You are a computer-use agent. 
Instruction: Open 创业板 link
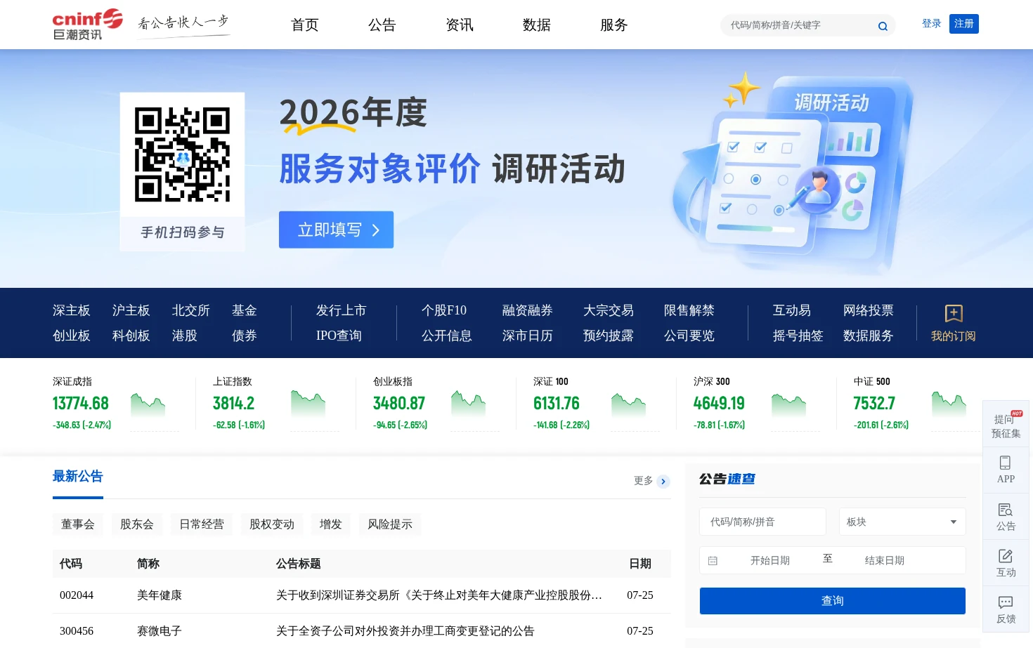(72, 336)
